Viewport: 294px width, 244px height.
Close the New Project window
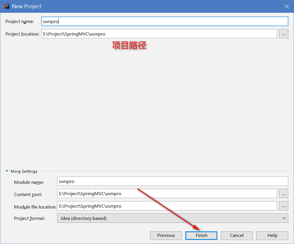(287, 6)
